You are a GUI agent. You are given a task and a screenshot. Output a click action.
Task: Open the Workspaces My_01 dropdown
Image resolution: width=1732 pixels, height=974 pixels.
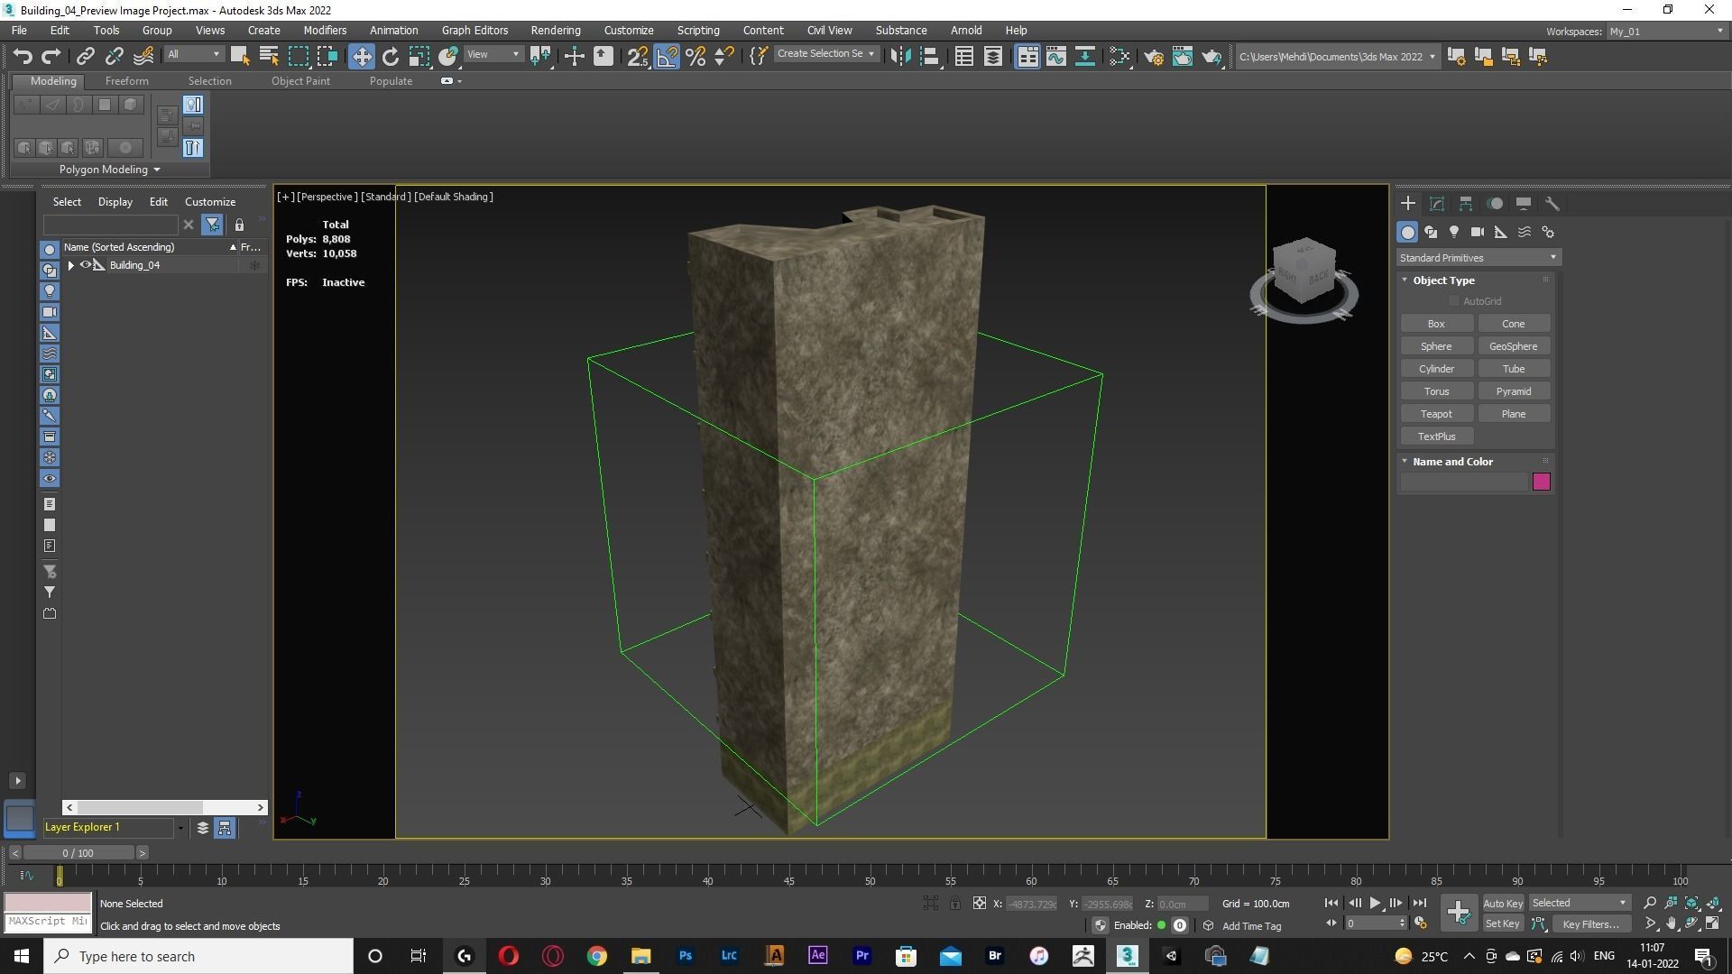tap(1666, 32)
